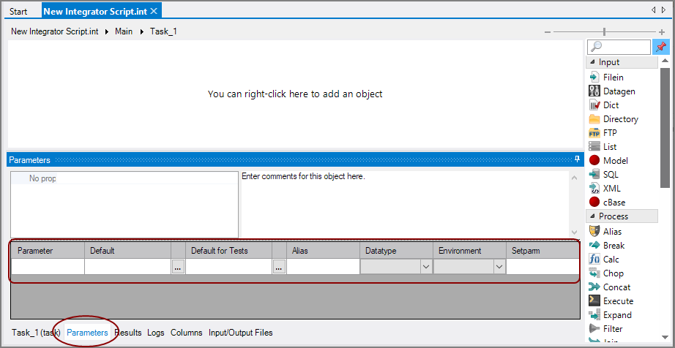This screenshot has width=675, height=348.
Task: Click the Alias input cell
Action: (x=324, y=267)
